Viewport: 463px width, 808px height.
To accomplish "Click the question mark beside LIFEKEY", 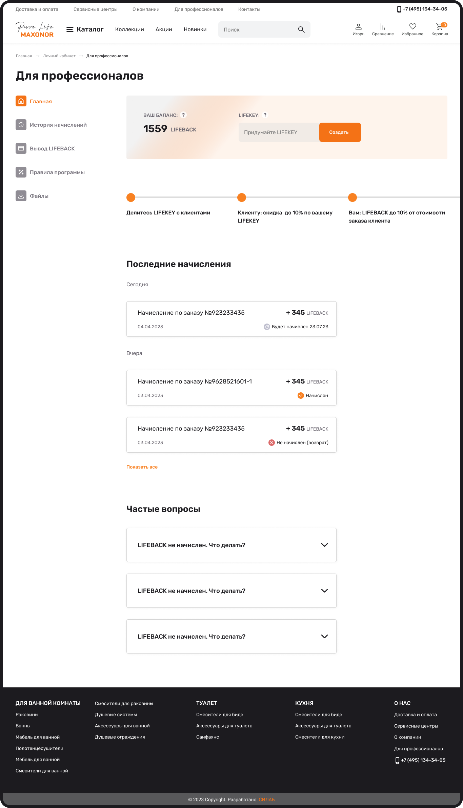I will [x=265, y=115].
